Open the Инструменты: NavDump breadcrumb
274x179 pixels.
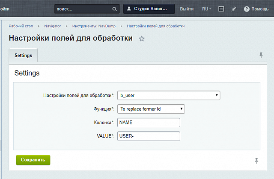click(94, 26)
